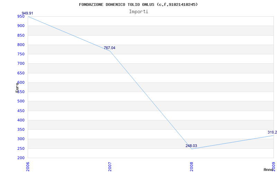The image size is (277, 173).
Task: Click the Importi subtitle
Action: coord(138,12)
